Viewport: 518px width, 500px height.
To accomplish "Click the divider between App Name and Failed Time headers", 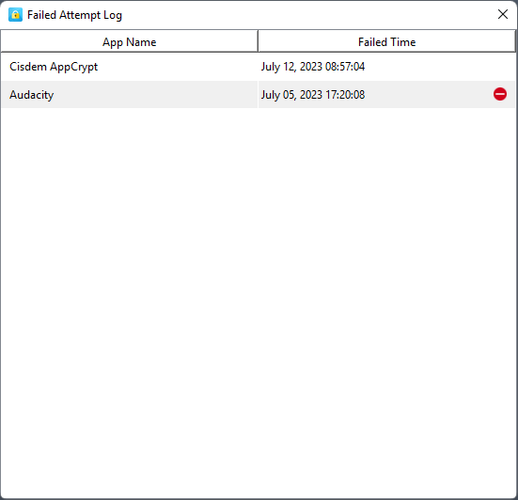I will pyautogui.click(x=258, y=41).
